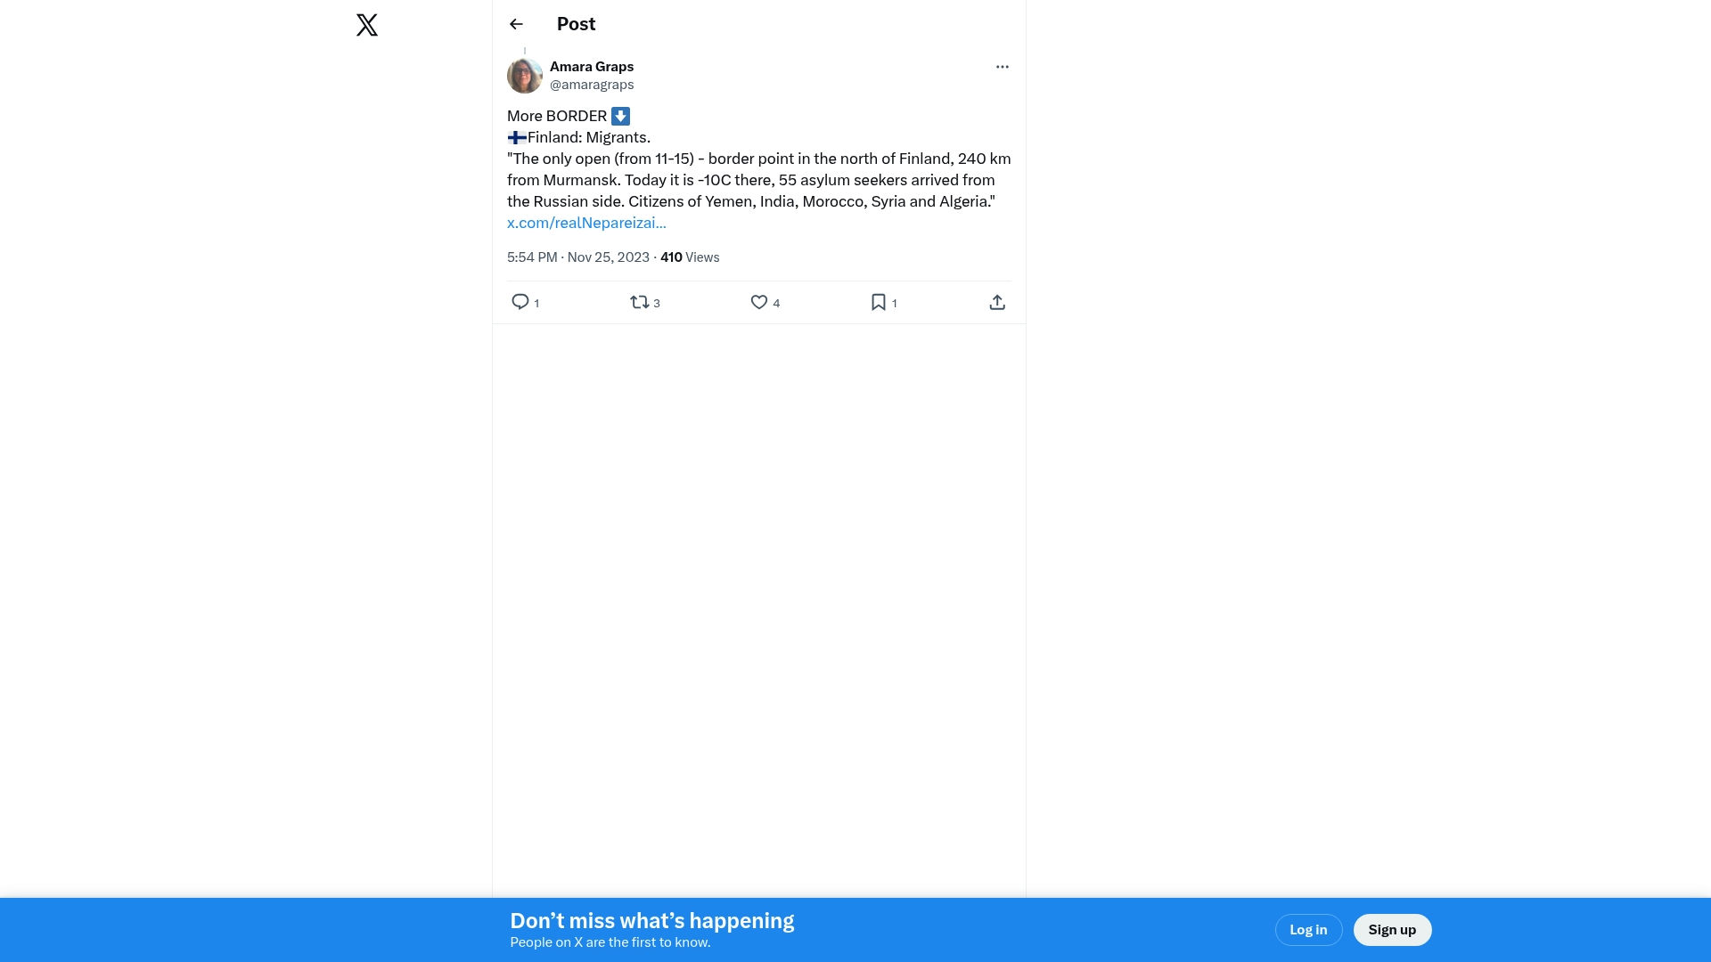Click the reply count number

536,304
